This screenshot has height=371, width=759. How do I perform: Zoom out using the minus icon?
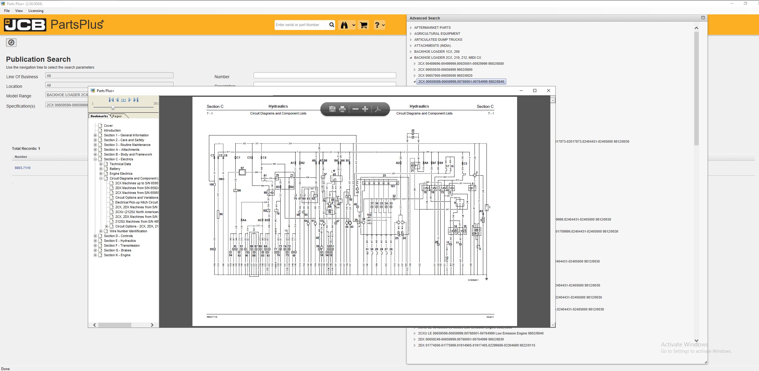[x=355, y=109]
